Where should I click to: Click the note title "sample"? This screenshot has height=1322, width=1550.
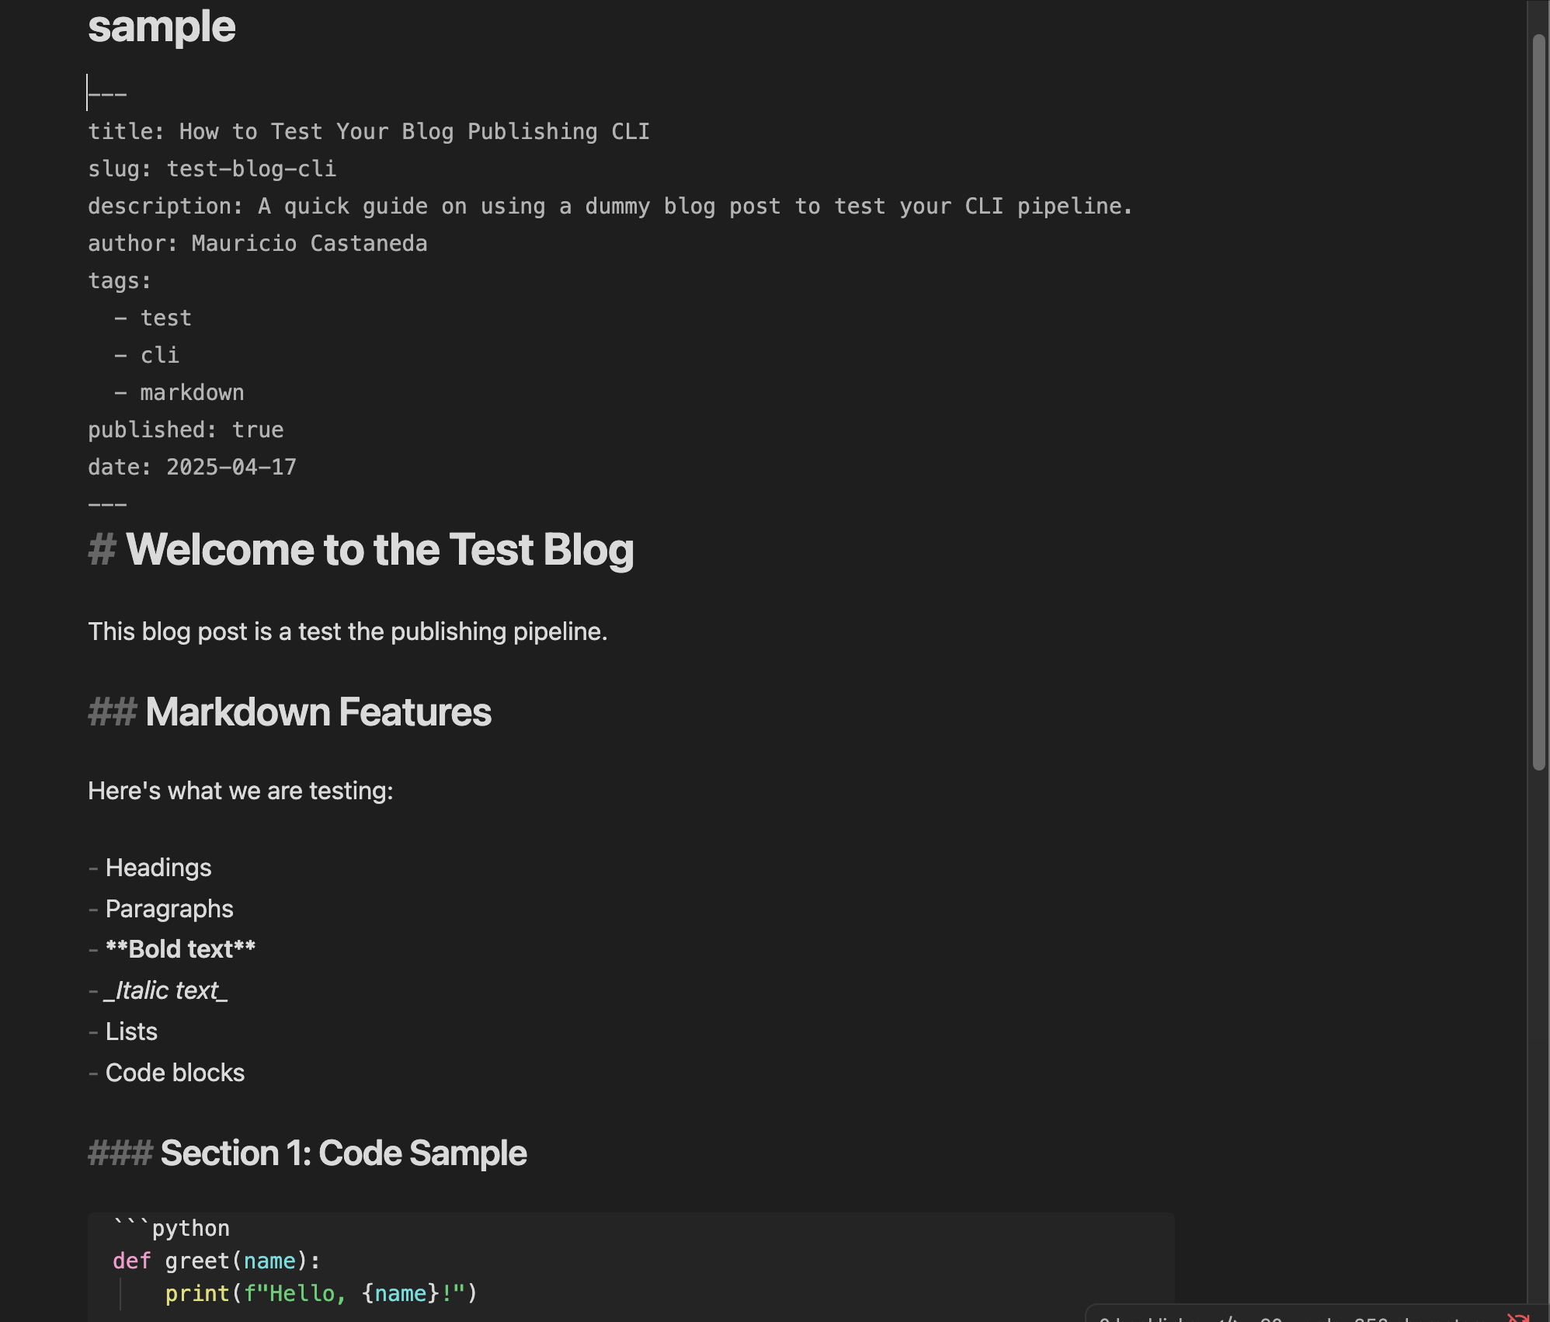[162, 27]
